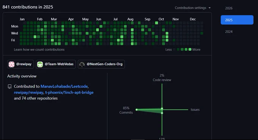Click the second legend color square
258x140 pixels.
(x=178, y=50)
